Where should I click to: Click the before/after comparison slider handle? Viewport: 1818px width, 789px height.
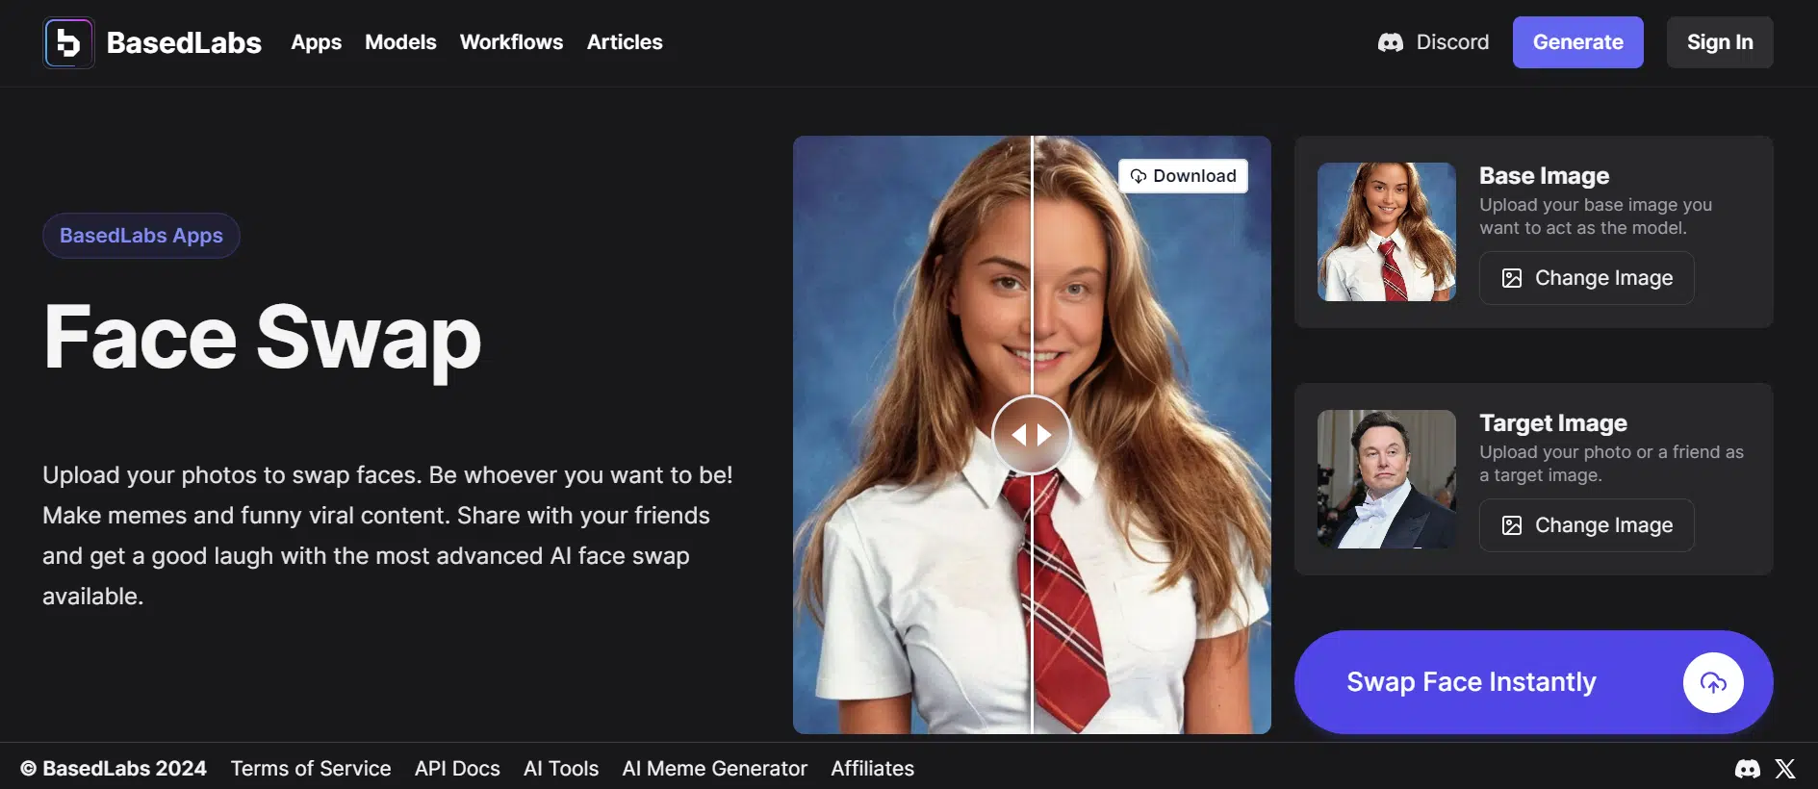click(x=1031, y=435)
